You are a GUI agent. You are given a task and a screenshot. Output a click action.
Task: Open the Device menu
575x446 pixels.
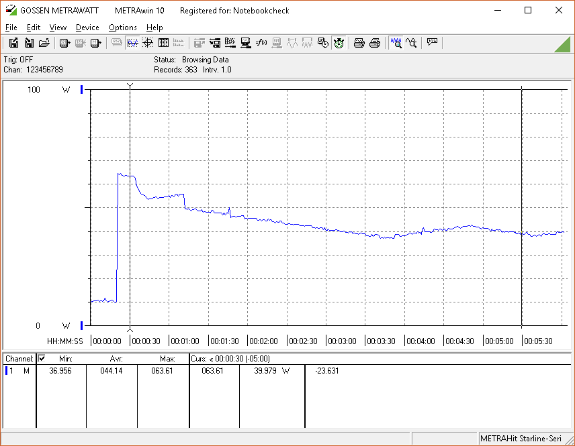click(87, 27)
